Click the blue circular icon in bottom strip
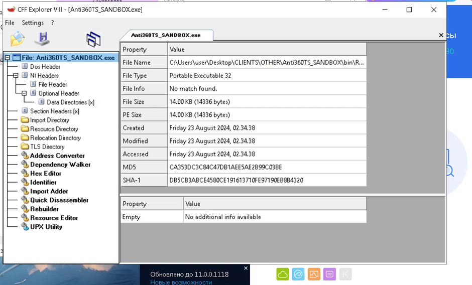472x285 pixels. 298,274
